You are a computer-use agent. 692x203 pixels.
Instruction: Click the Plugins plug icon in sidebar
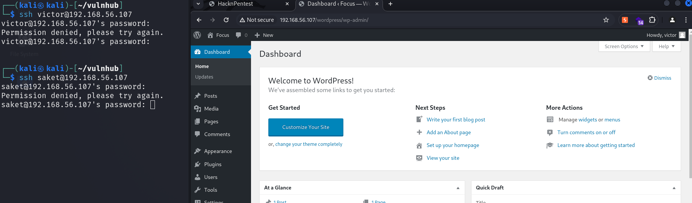point(197,164)
